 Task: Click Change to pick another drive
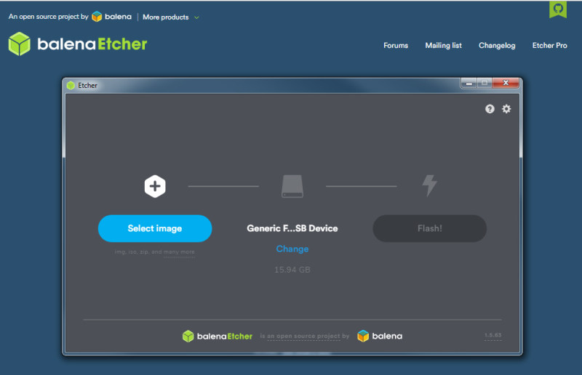292,249
